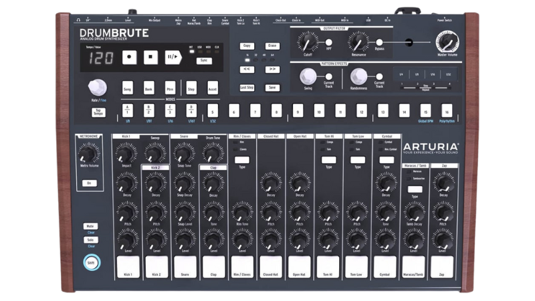535x301 pixels.
Task: Click the Cutoff filter knob
Action: (308, 41)
